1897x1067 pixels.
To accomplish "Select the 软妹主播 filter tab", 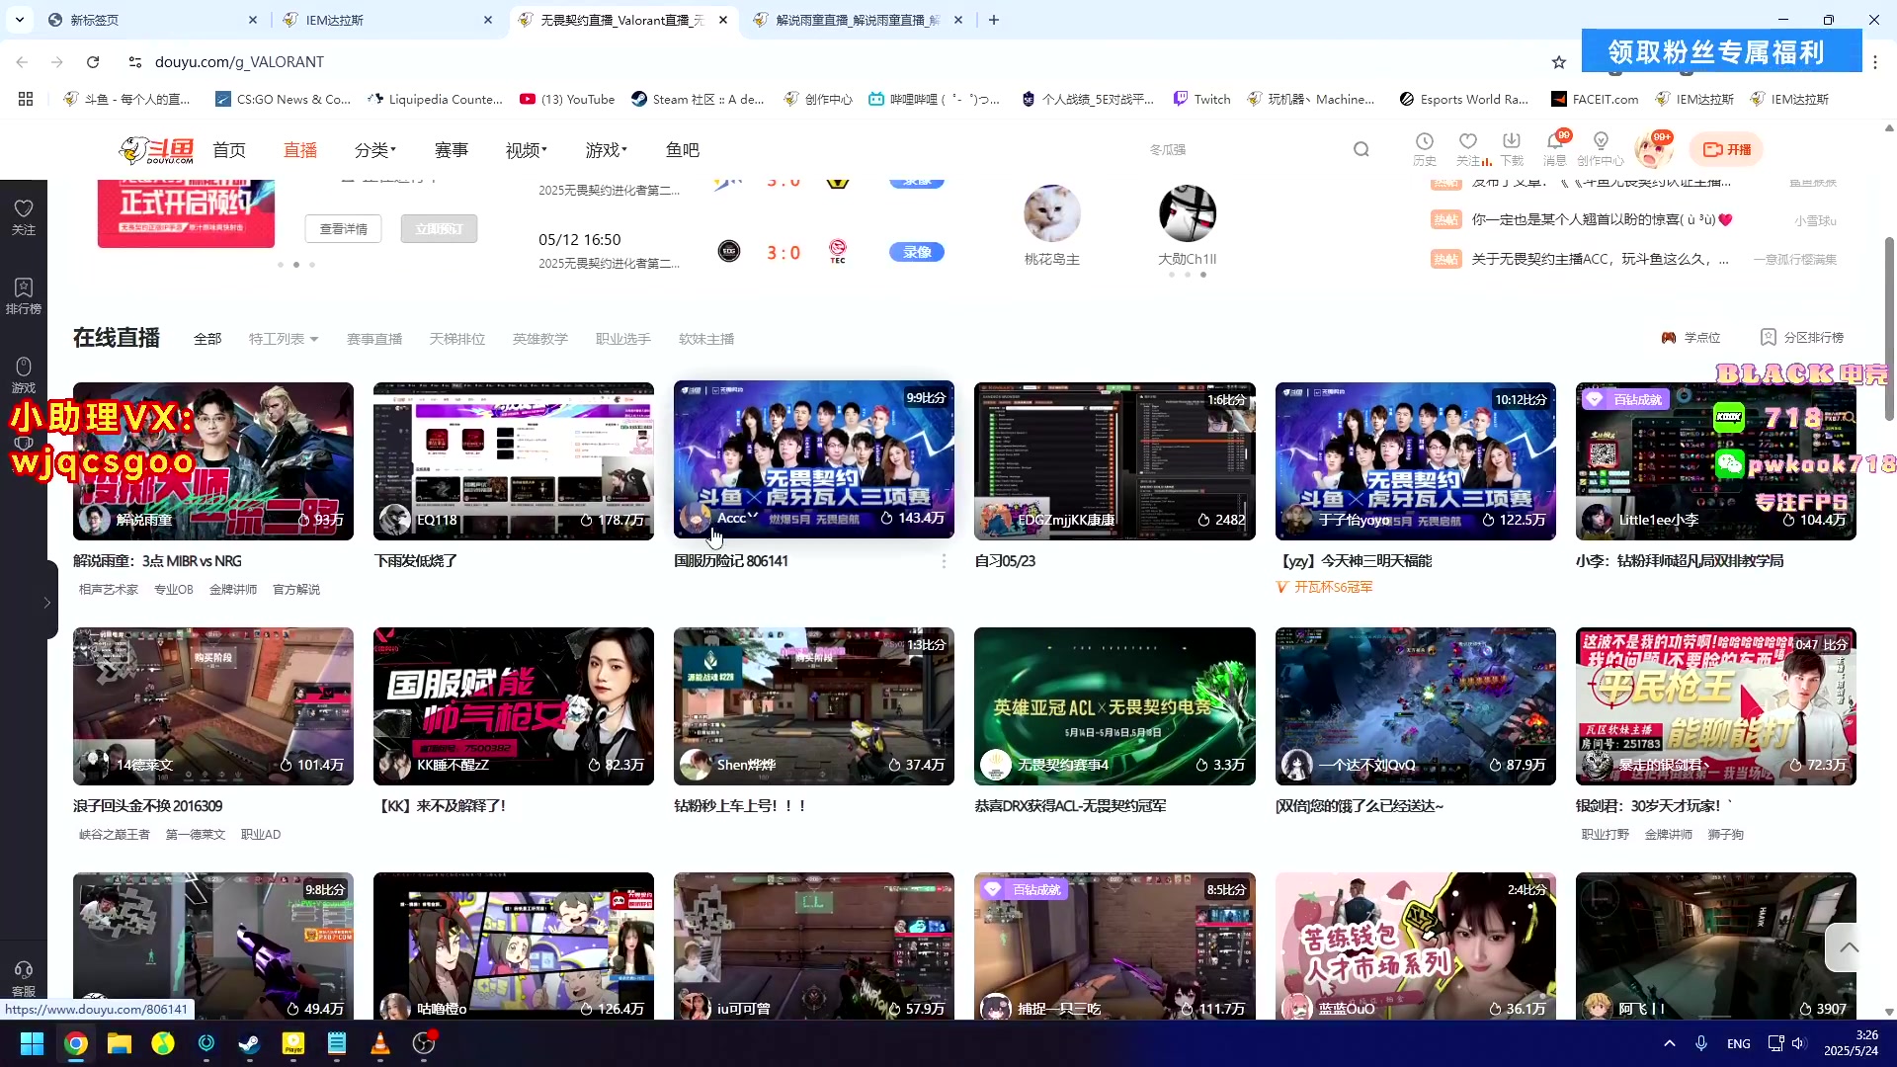I will click(x=706, y=339).
